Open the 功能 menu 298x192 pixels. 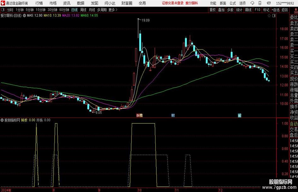coord(213,3)
